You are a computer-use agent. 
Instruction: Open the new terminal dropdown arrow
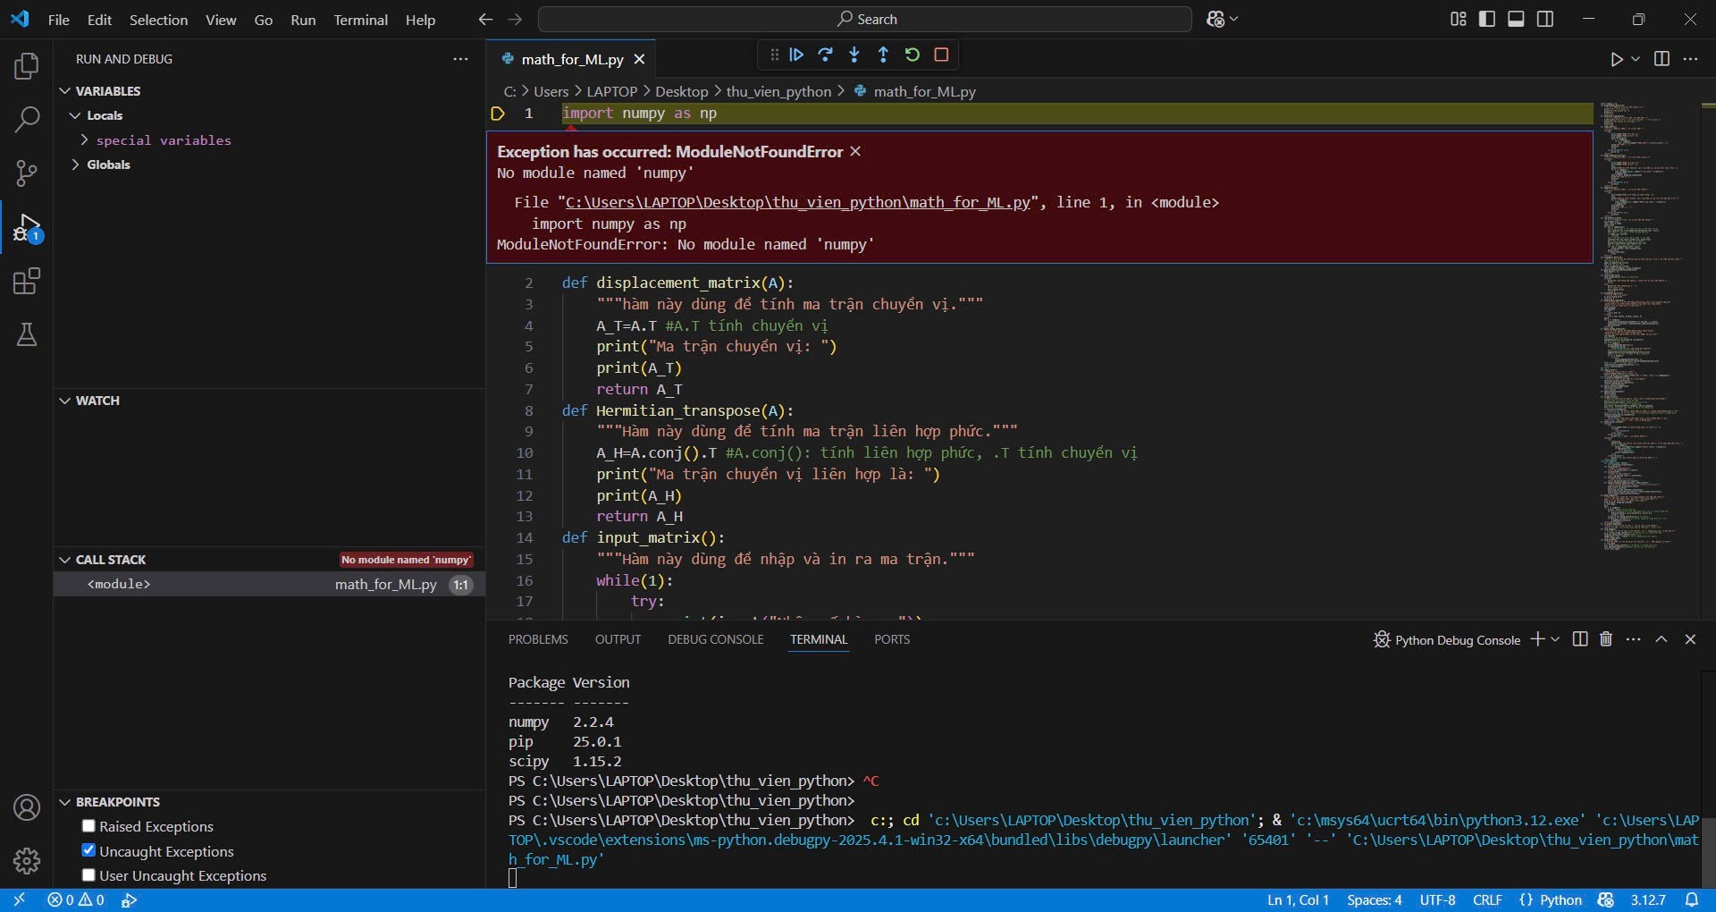pos(1556,639)
